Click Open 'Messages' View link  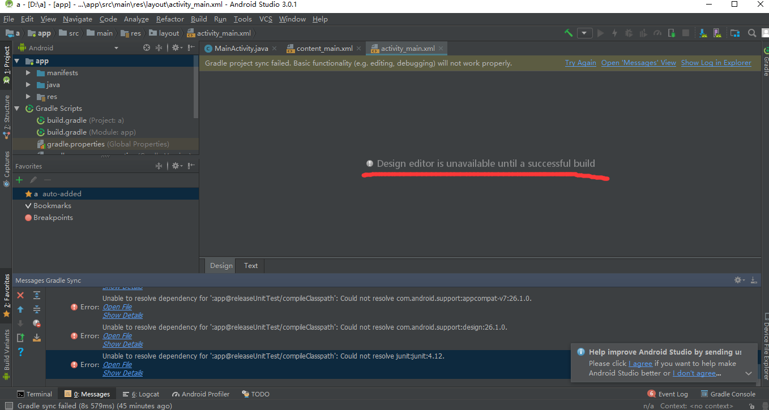click(639, 63)
